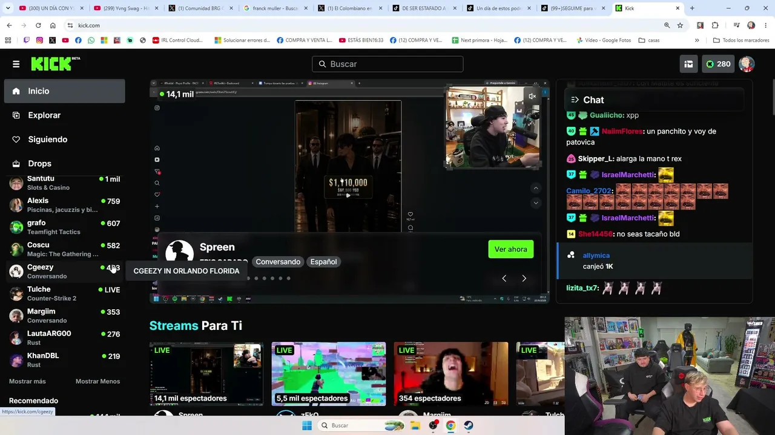Open the Chrome apps grid icon
This screenshot has width=775, height=435.
(x=8, y=40)
